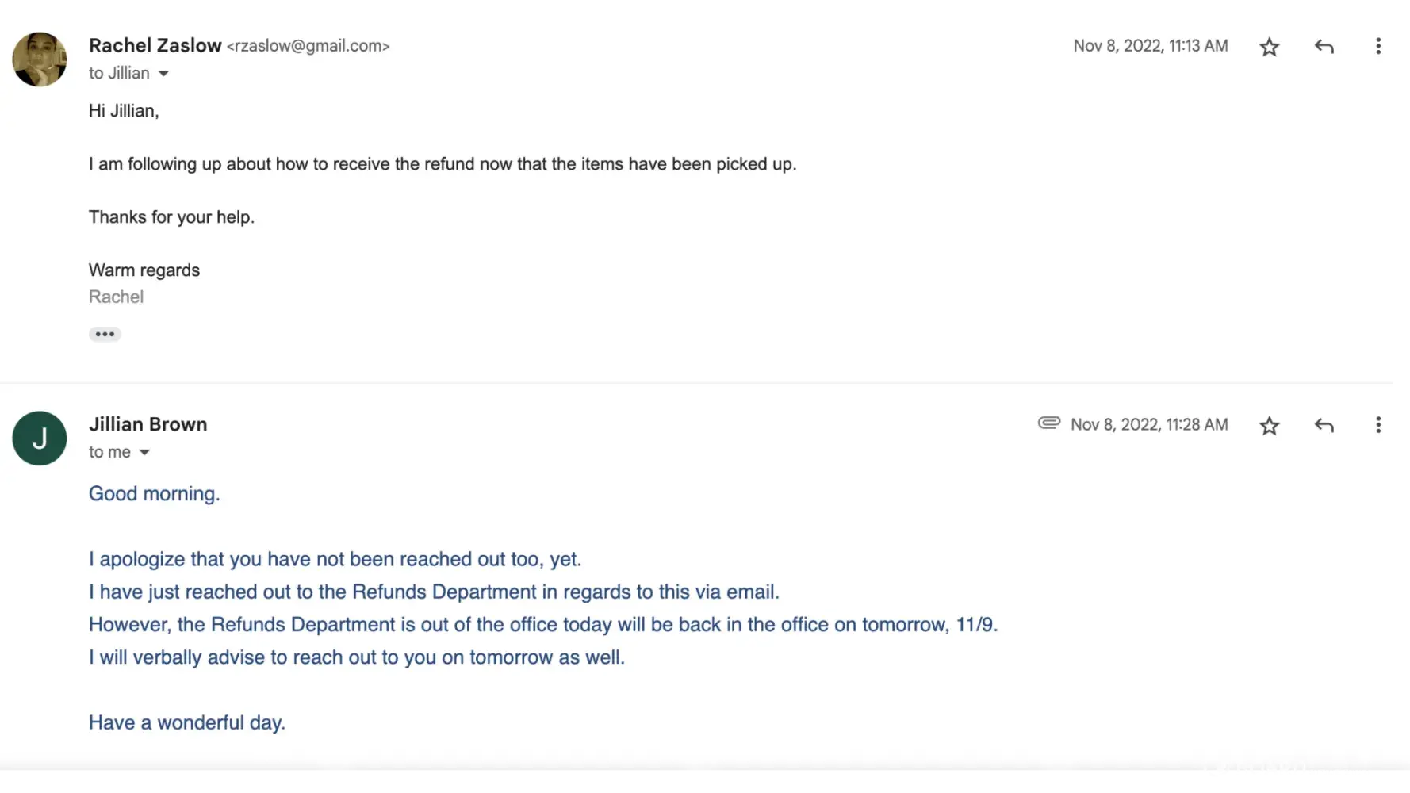Click the greeting 'Hi Jillian,'
Viewport: 1410px width, 793px height.
[x=124, y=111]
